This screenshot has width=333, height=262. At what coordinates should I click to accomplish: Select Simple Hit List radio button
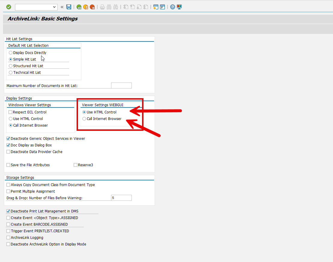tap(11, 59)
